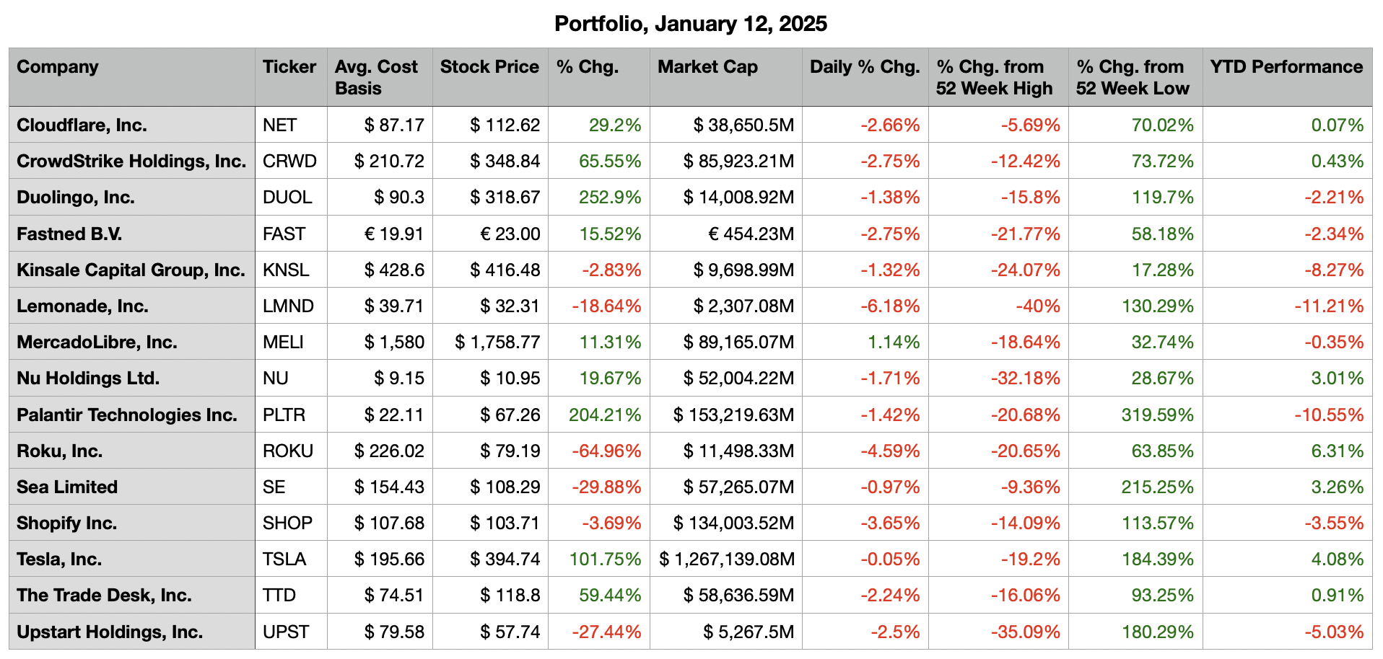Click the YTD Performance column header
The width and height of the screenshot is (1383, 659).
tap(1286, 67)
